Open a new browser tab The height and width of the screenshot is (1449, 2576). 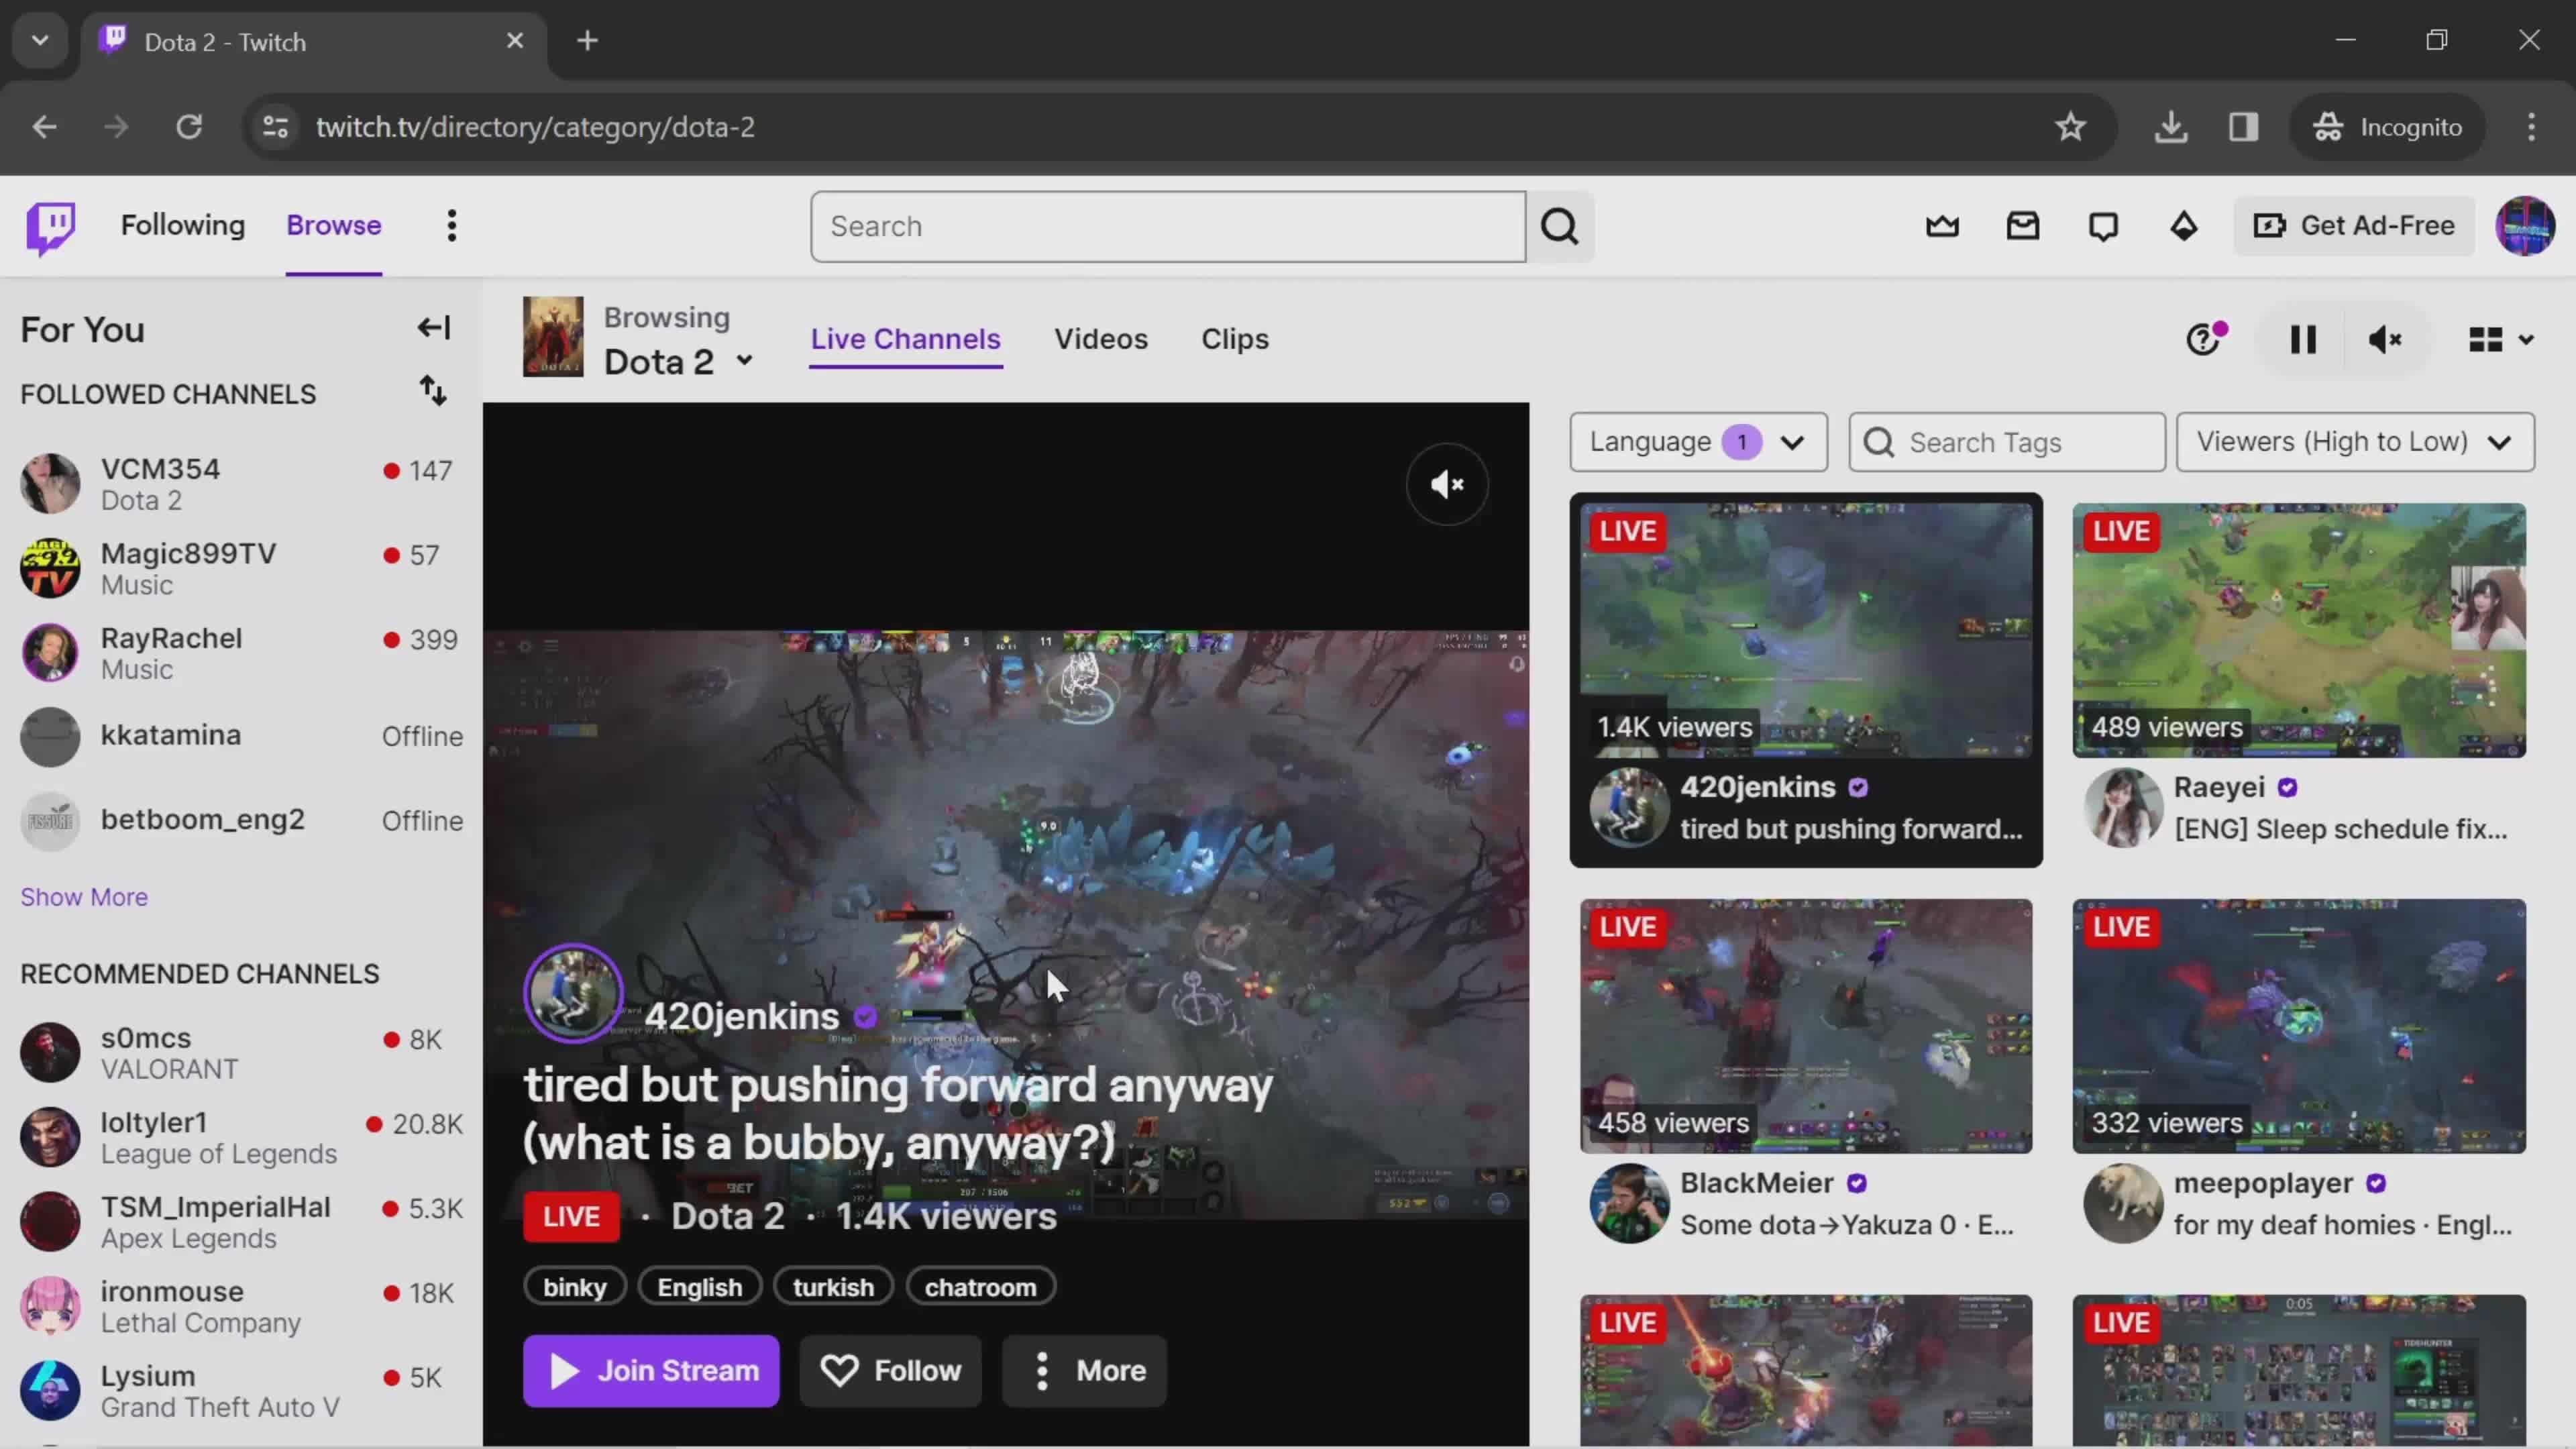click(x=588, y=41)
